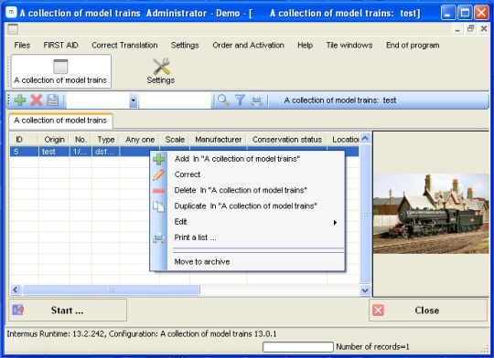Click the funnel filter toolbar icon
The width and height of the screenshot is (494, 358).
coord(240,100)
